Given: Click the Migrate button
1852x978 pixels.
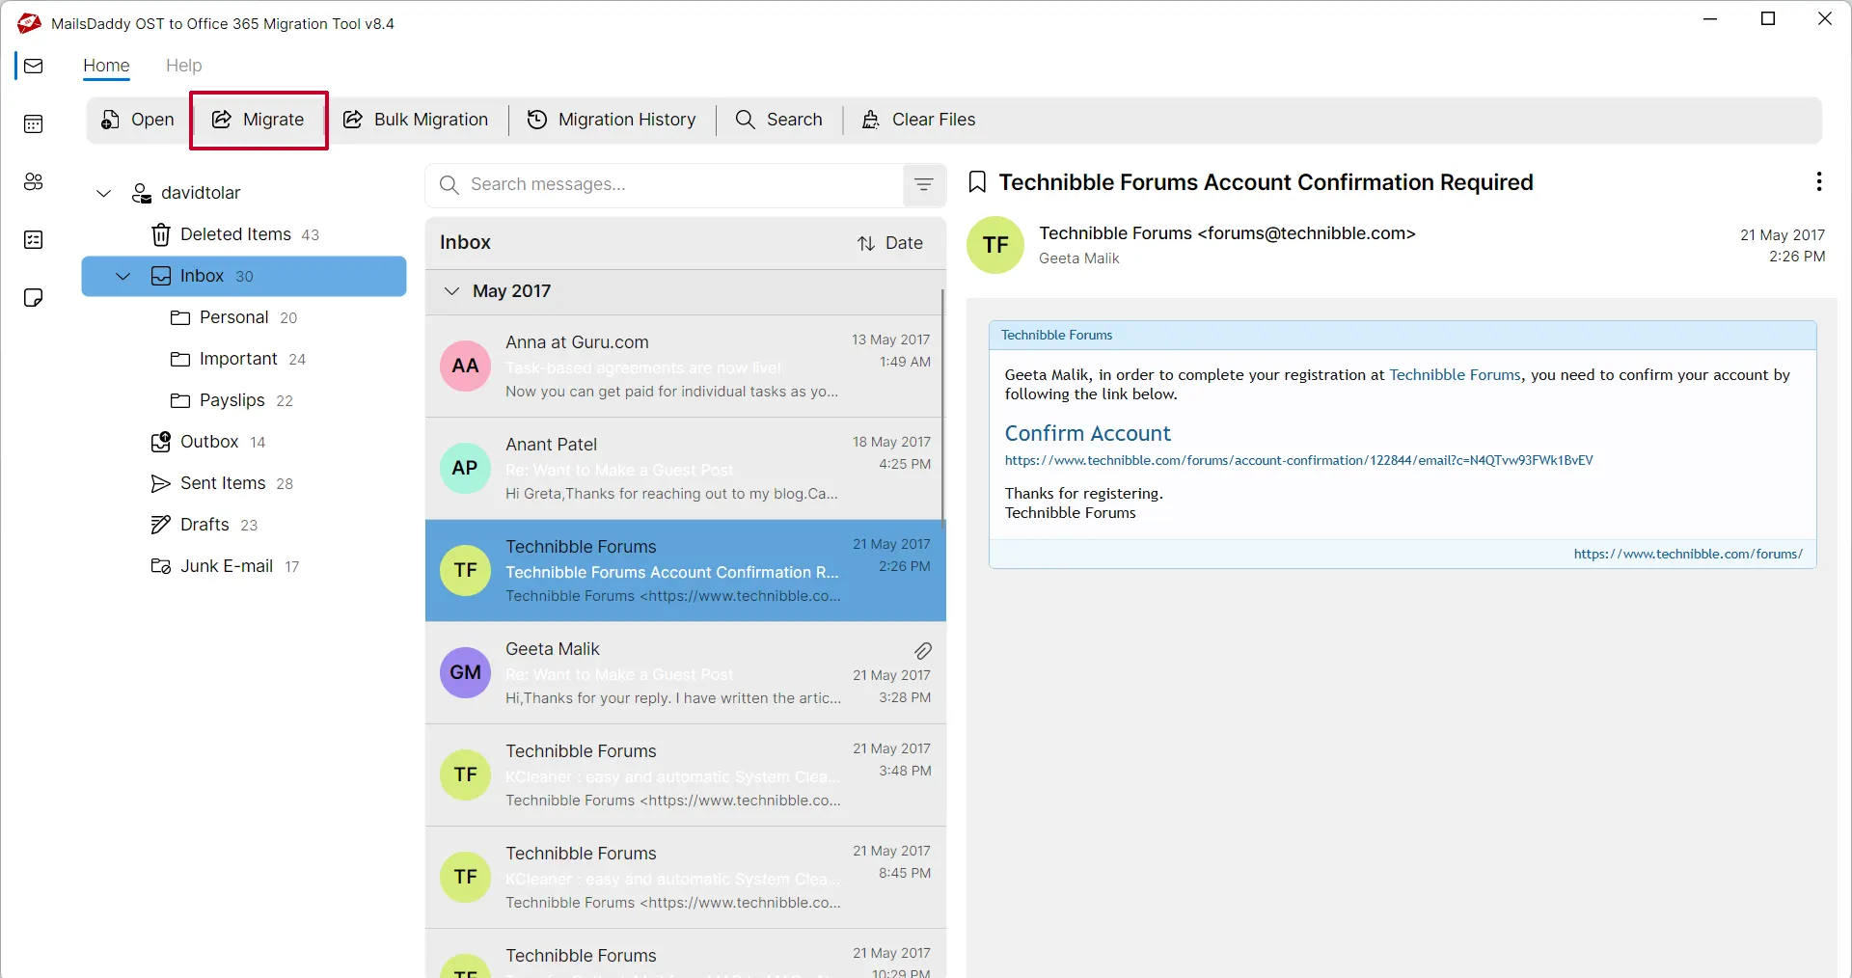Looking at the screenshot, I should 259,120.
